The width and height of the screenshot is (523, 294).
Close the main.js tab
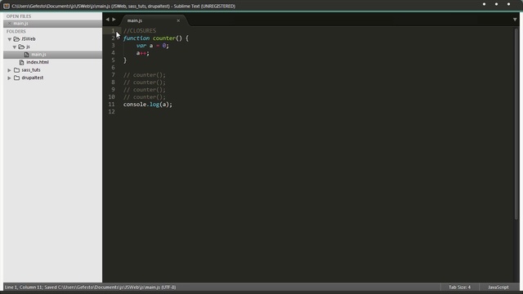coord(178,20)
